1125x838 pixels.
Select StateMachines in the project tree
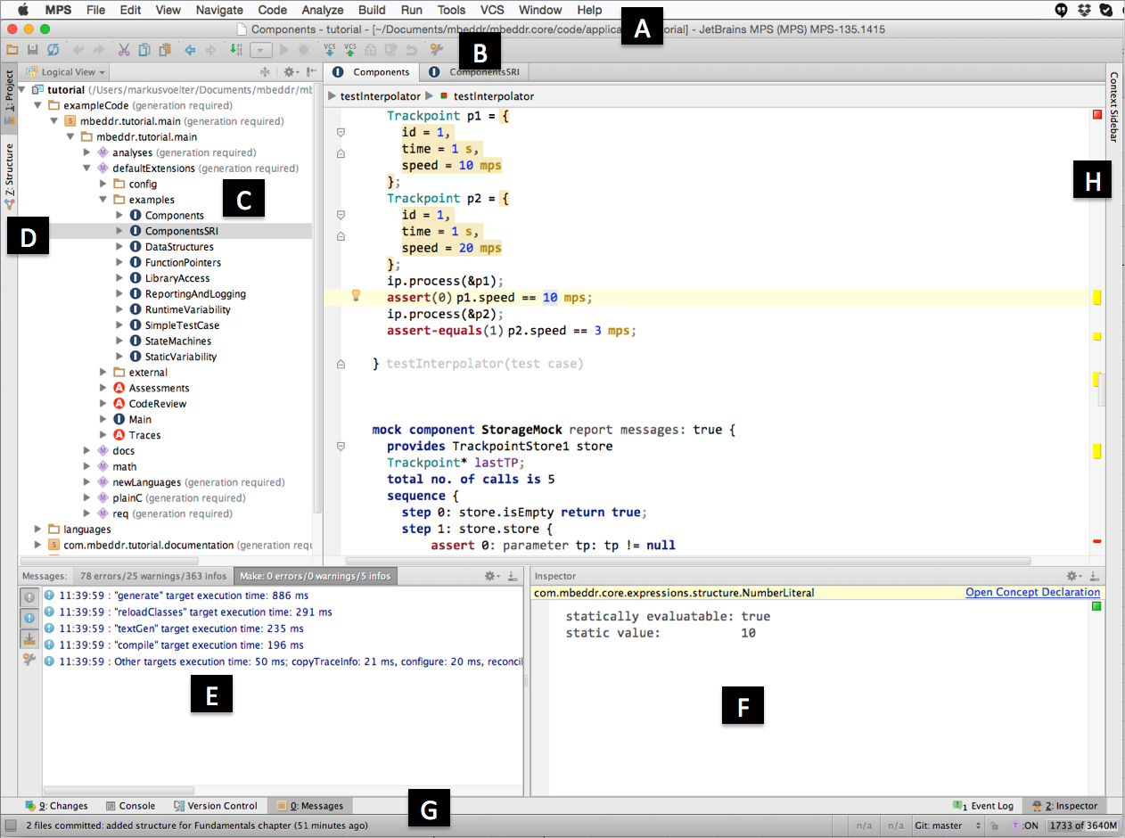(178, 341)
